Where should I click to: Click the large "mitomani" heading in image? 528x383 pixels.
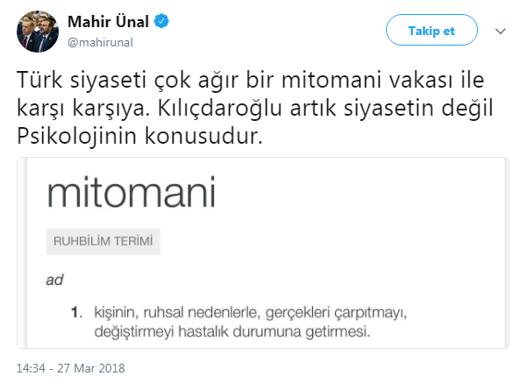[x=130, y=193]
